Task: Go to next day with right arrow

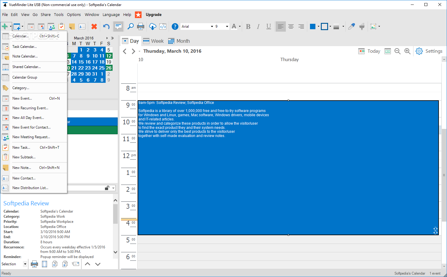Action: pos(133,51)
